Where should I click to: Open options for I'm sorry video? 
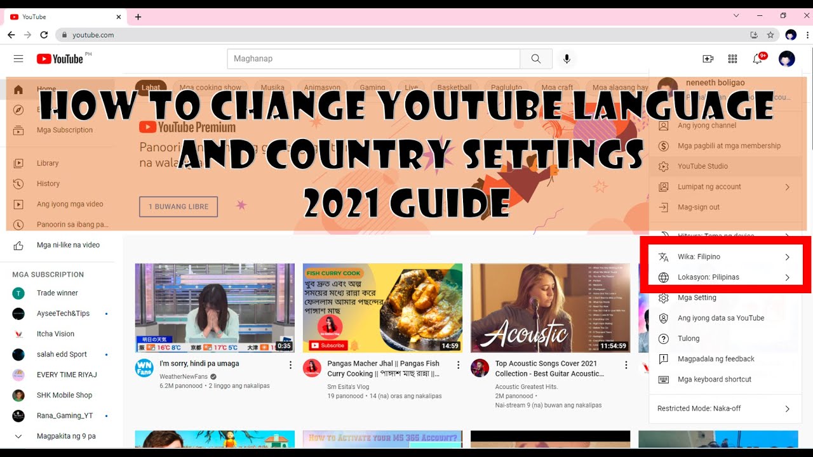tap(290, 365)
